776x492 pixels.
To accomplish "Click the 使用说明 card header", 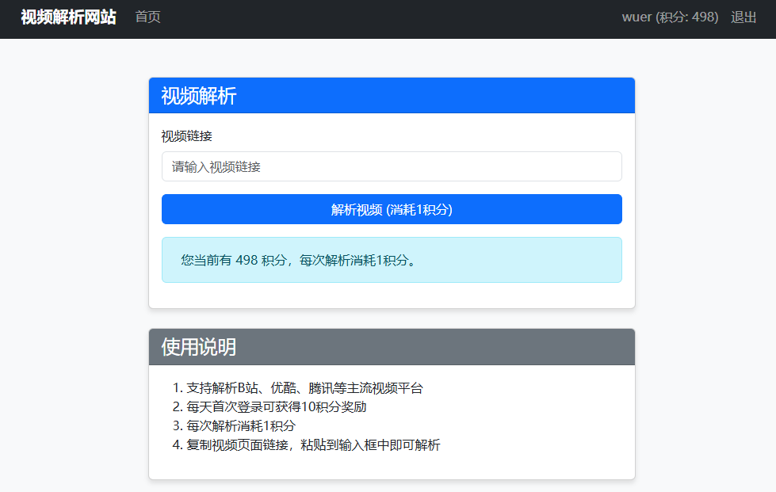I will click(392, 347).
